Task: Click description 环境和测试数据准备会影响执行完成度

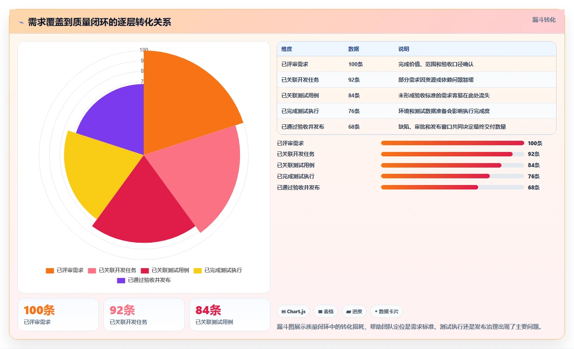Action: click(x=444, y=111)
